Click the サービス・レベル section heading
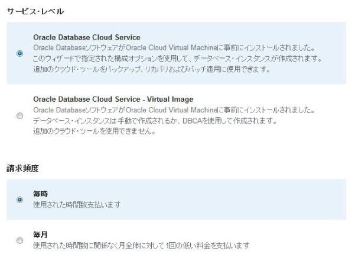 (35, 11)
